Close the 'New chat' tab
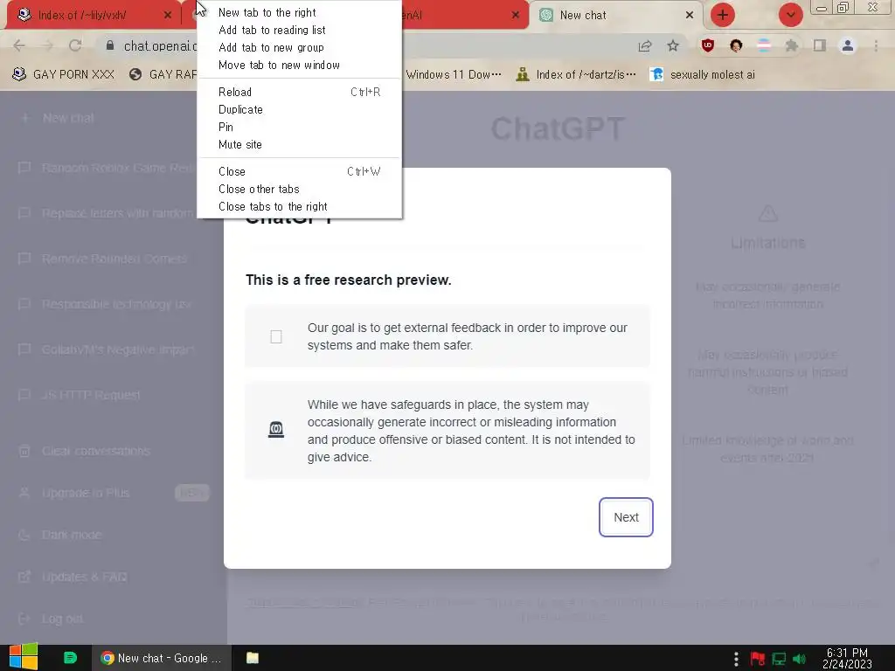Image resolution: width=895 pixels, height=671 pixels. click(689, 16)
